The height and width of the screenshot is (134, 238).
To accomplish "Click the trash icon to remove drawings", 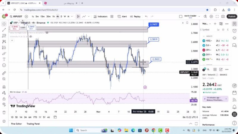I will click(4, 112).
